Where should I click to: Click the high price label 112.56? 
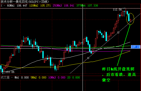pos(117,10)
